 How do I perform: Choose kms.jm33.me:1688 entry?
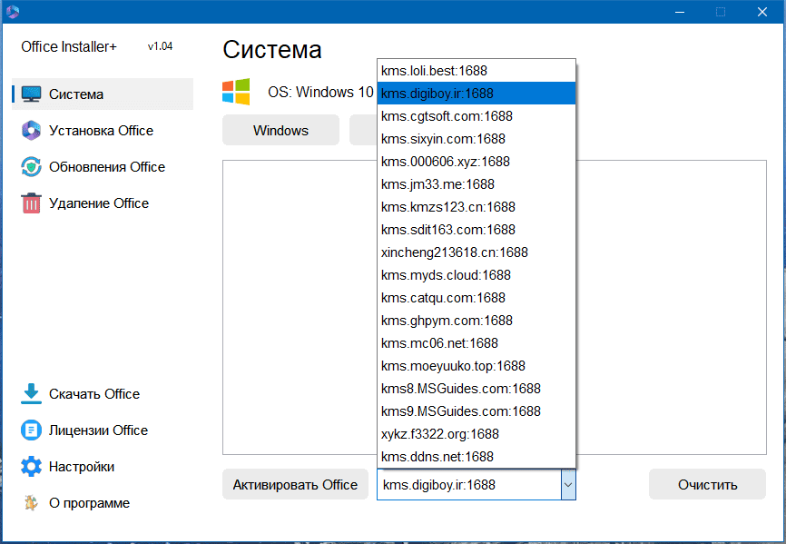point(477,184)
